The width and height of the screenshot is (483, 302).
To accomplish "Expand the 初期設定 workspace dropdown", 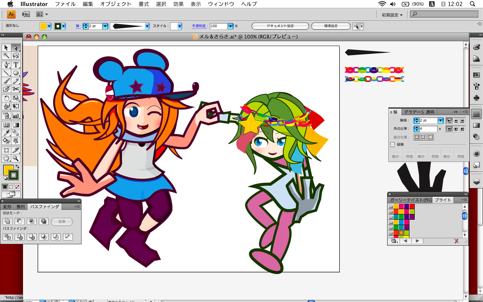I will click(392, 15).
